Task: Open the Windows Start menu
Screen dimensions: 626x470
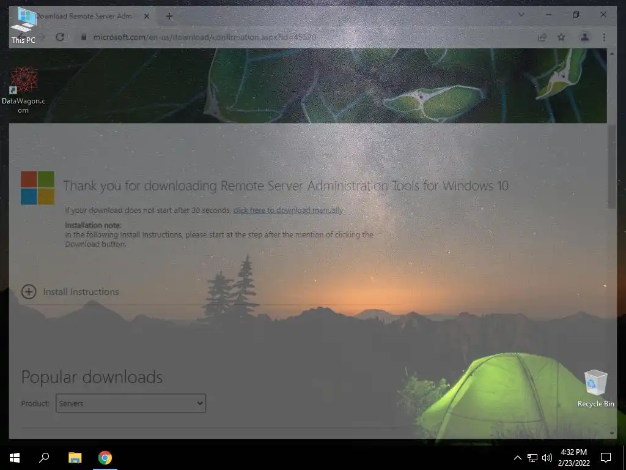Action: click(x=15, y=458)
